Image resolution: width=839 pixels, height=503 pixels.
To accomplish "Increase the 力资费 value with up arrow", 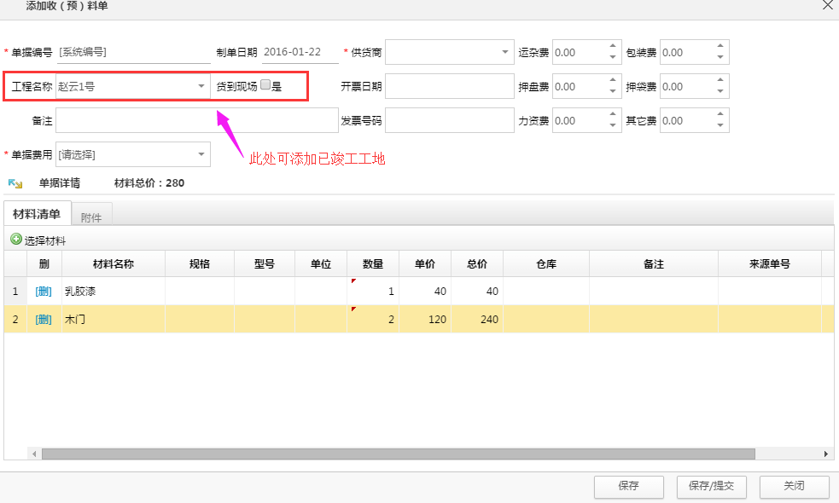I will coord(612,115).
